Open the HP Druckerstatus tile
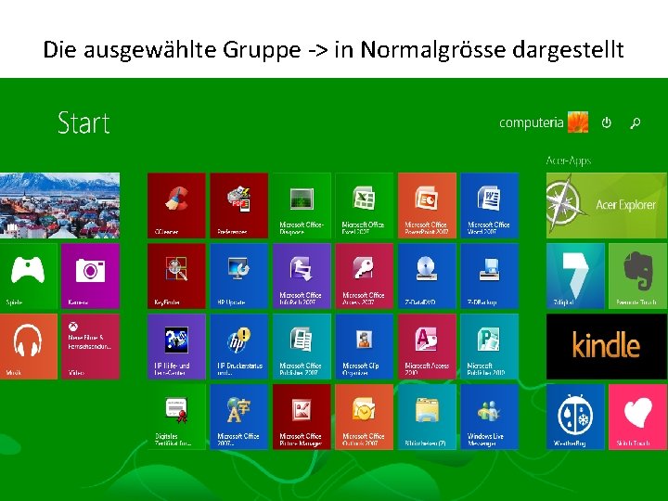Image resolution: width=668 pixels, height=501 pixels. tap(239, 346)
